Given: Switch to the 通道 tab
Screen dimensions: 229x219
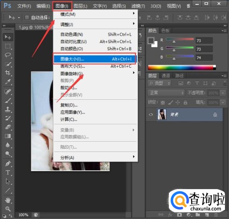Looking at the screenshot, I should (166, 76).
